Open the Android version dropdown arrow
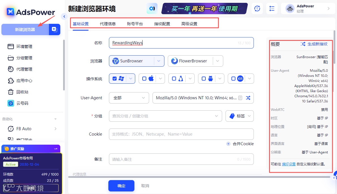Image resolution: width=337 pixels, height=194 pixels. (220, 79)
